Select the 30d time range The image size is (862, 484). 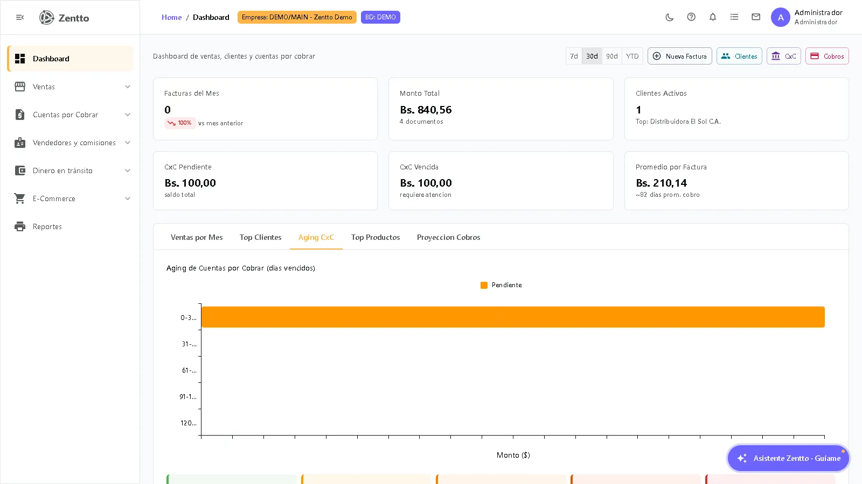coord(592,56)
